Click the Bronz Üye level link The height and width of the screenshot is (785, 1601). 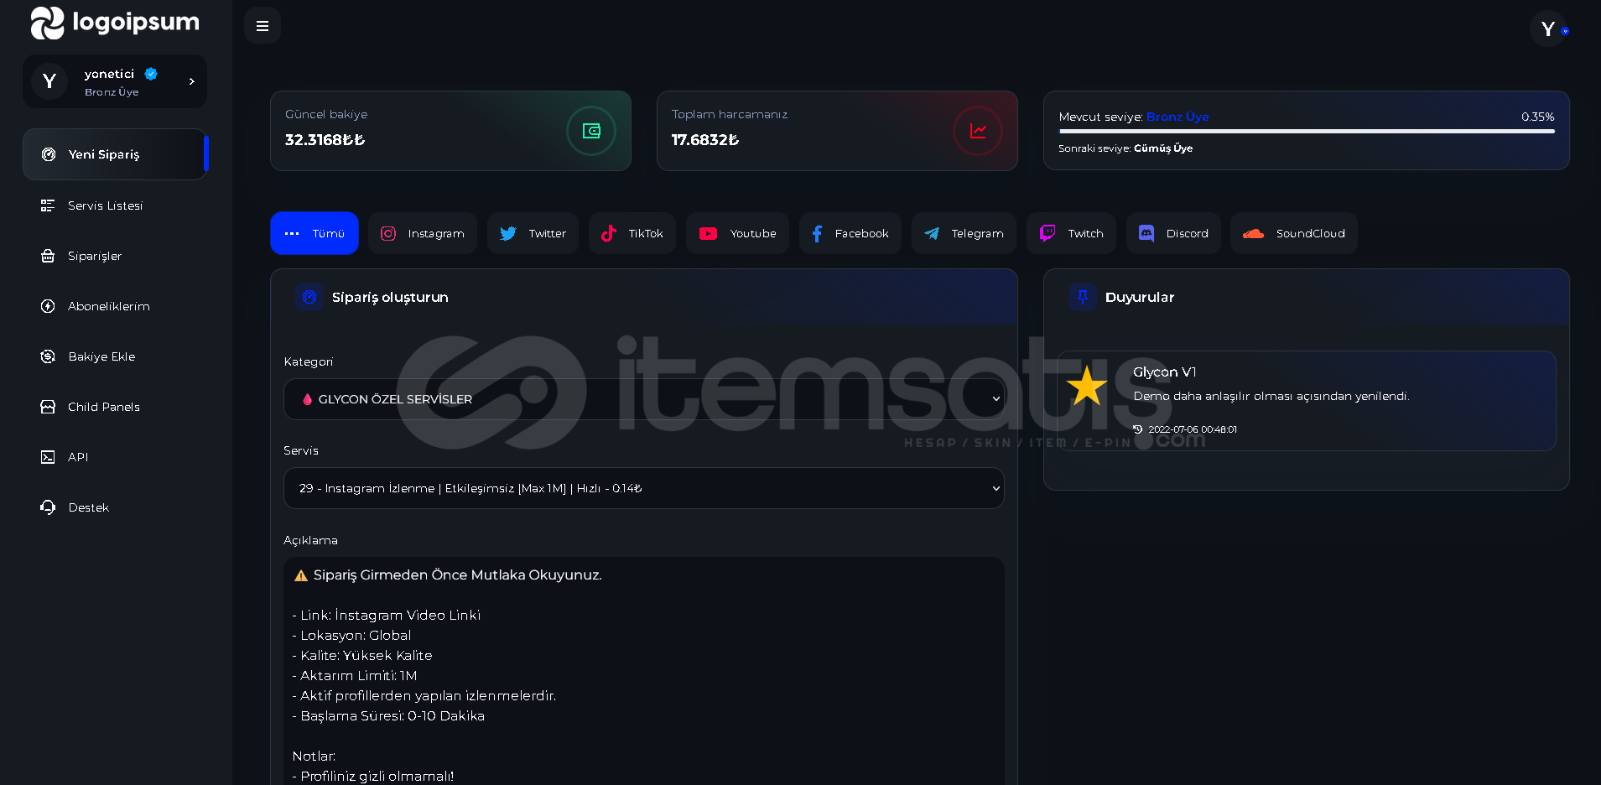[x=1177, y=117]
